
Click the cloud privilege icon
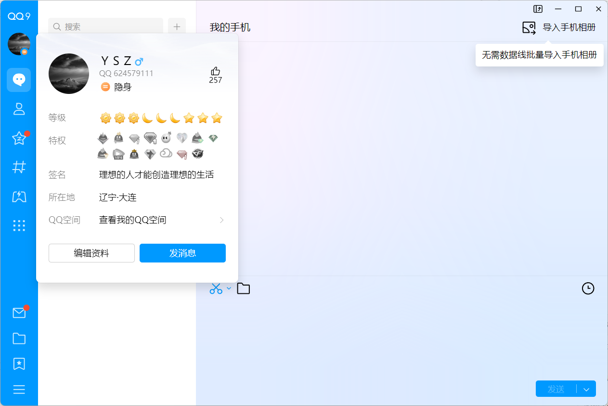coord(166,154)
